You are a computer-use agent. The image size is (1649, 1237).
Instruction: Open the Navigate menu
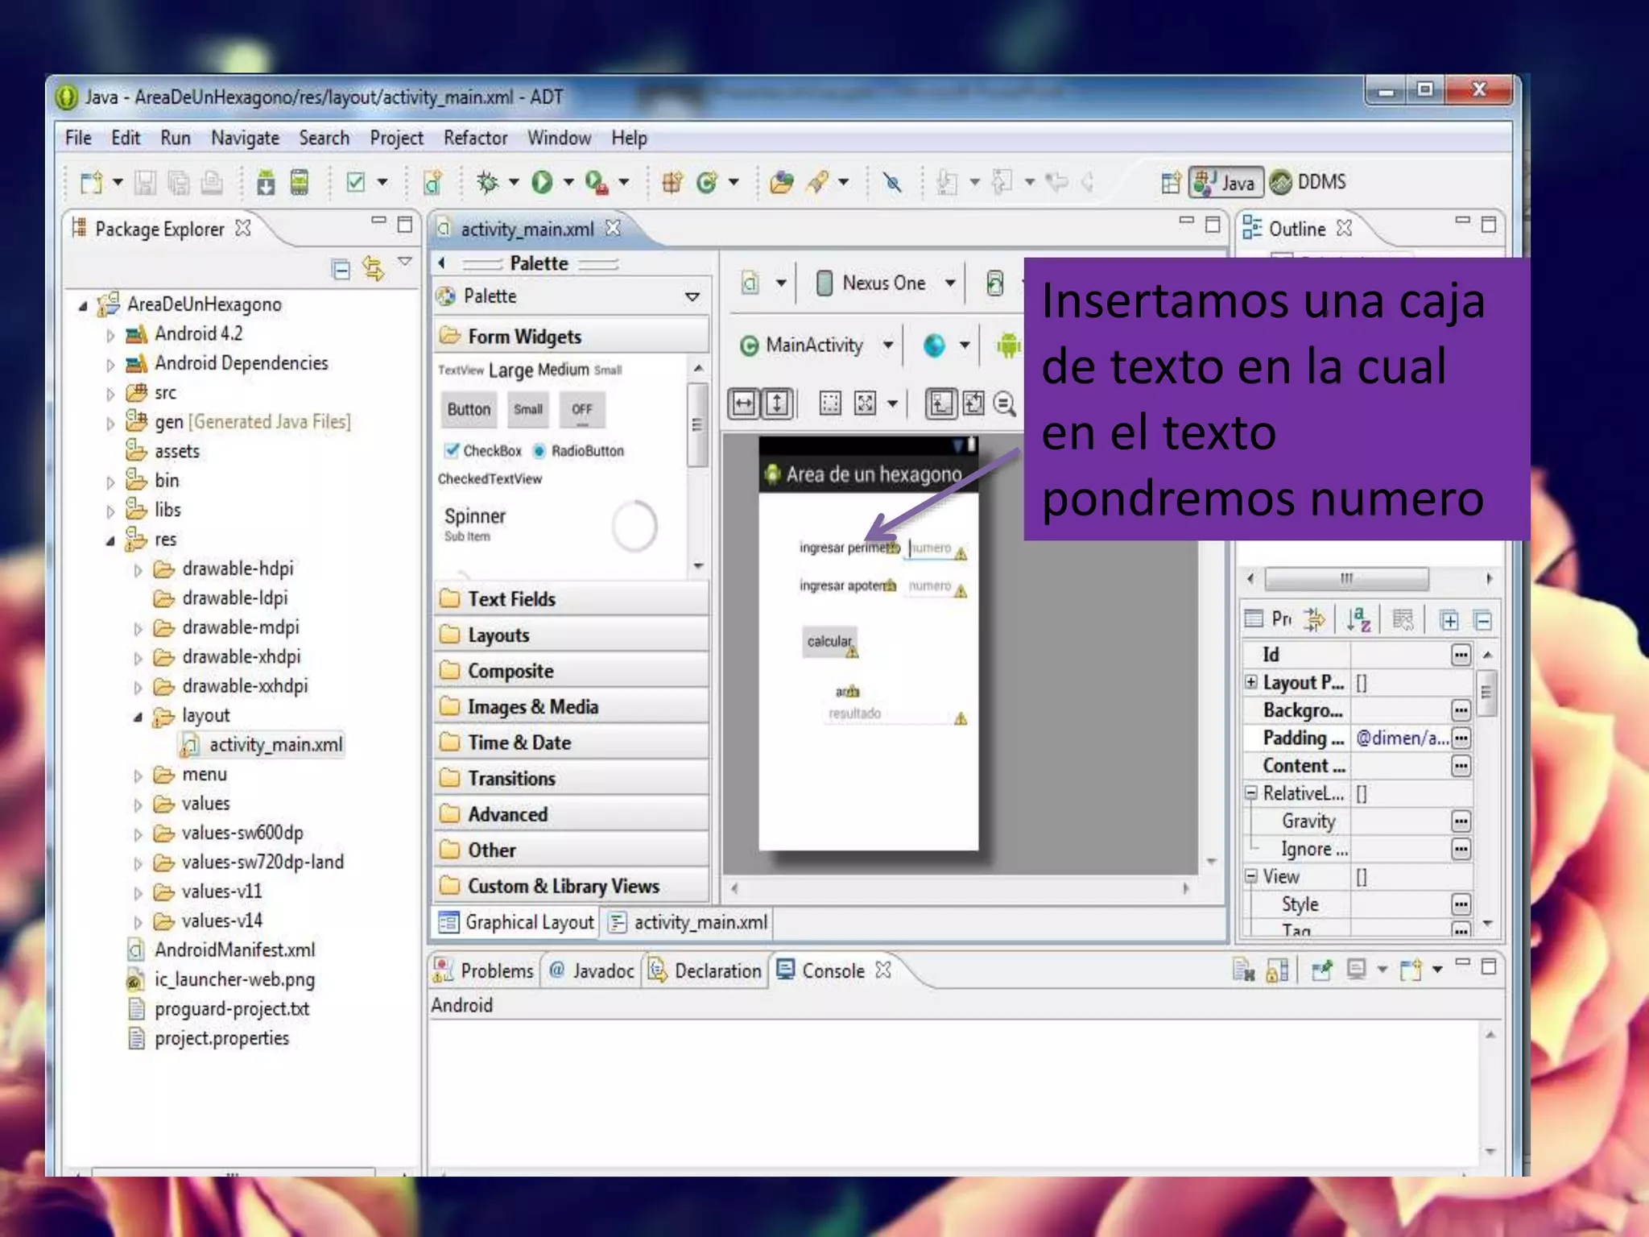[x=245, y=138]
